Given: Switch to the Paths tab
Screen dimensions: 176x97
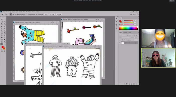Looking at the screenshot, I should pyautogui.click(x=129, y=32).
